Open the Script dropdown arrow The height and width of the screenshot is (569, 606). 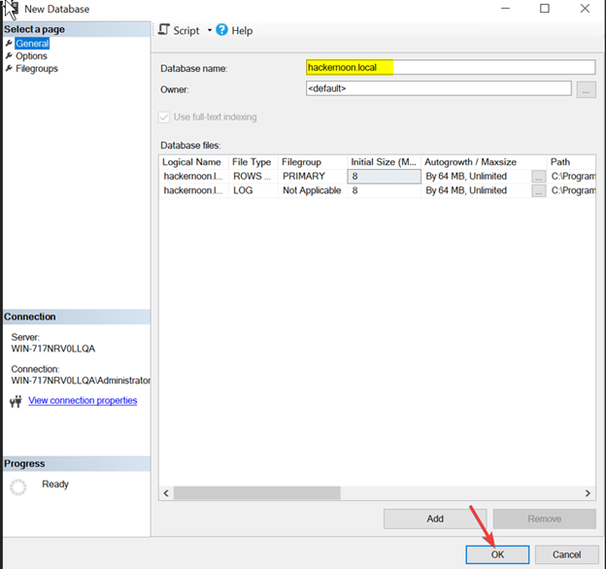click(x=210, y=30)
